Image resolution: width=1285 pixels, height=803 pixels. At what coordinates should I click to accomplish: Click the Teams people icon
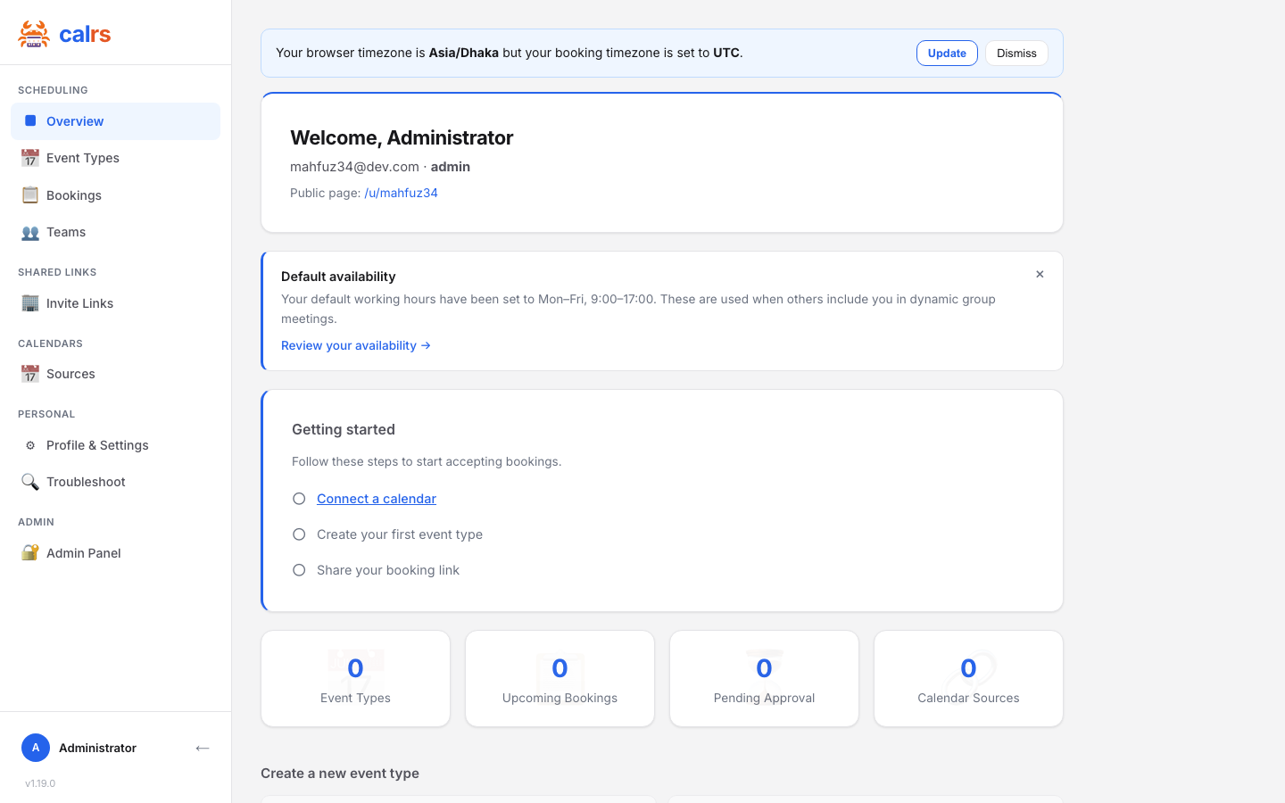[x=30, y=232]
